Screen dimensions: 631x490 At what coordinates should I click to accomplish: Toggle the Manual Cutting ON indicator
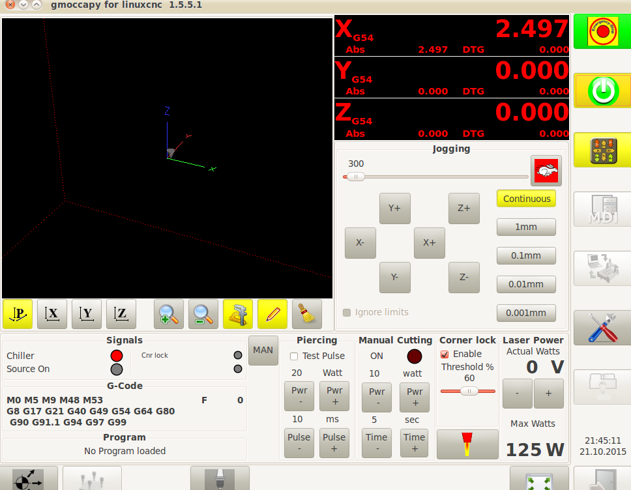[x=414, y=356]
